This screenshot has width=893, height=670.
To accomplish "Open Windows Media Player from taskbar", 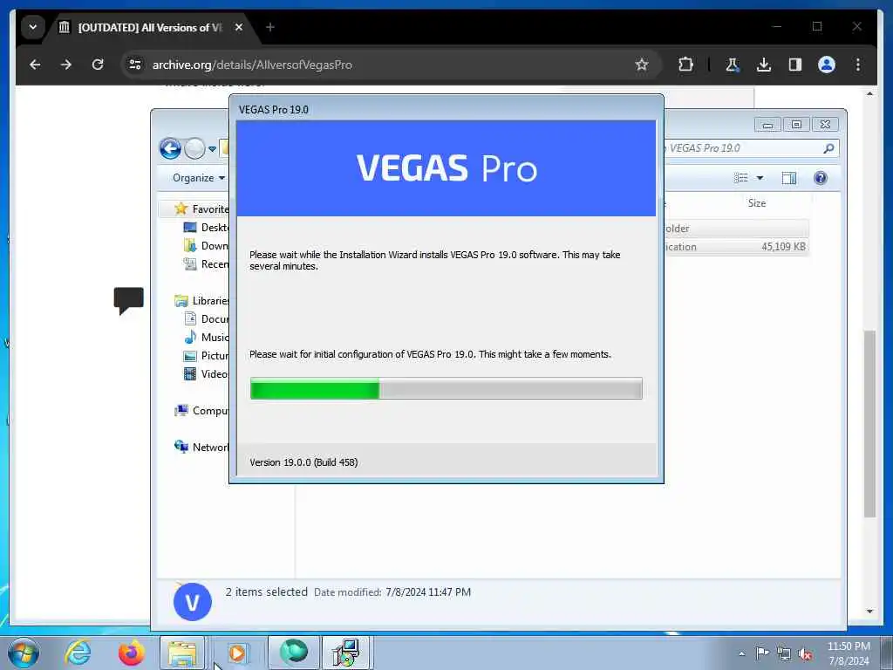I will (x=237, y=653).
